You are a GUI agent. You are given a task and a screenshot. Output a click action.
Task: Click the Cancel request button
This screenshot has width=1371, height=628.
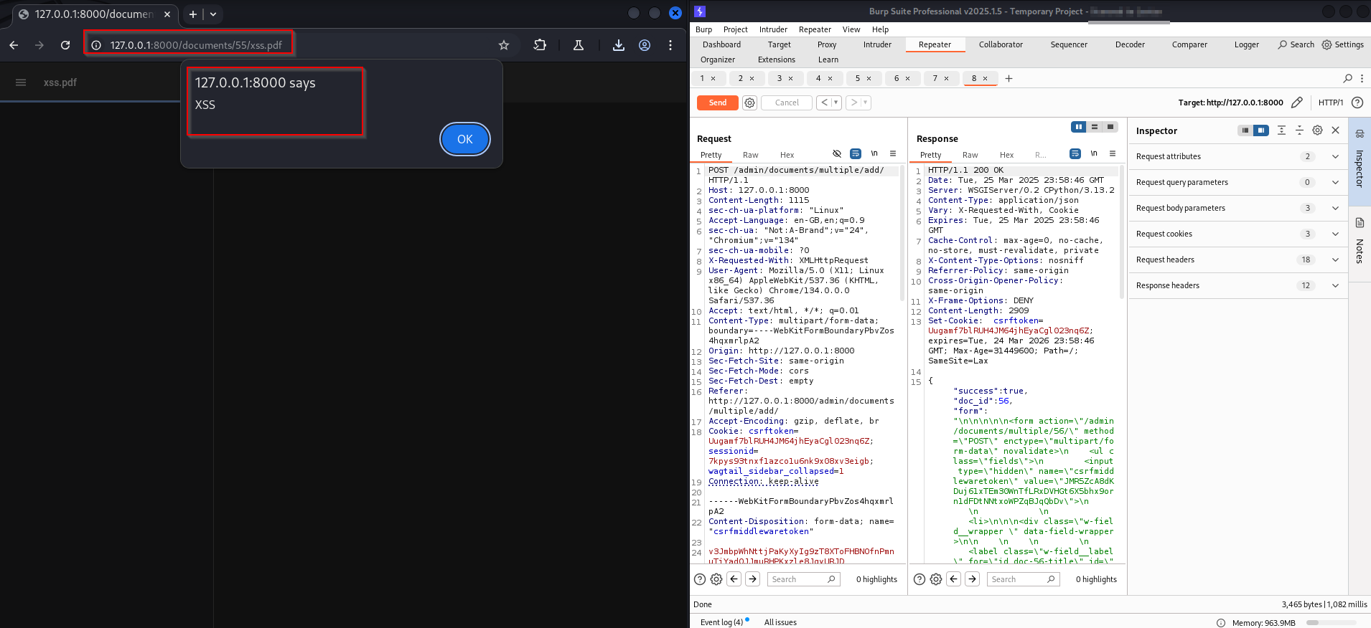787,103
